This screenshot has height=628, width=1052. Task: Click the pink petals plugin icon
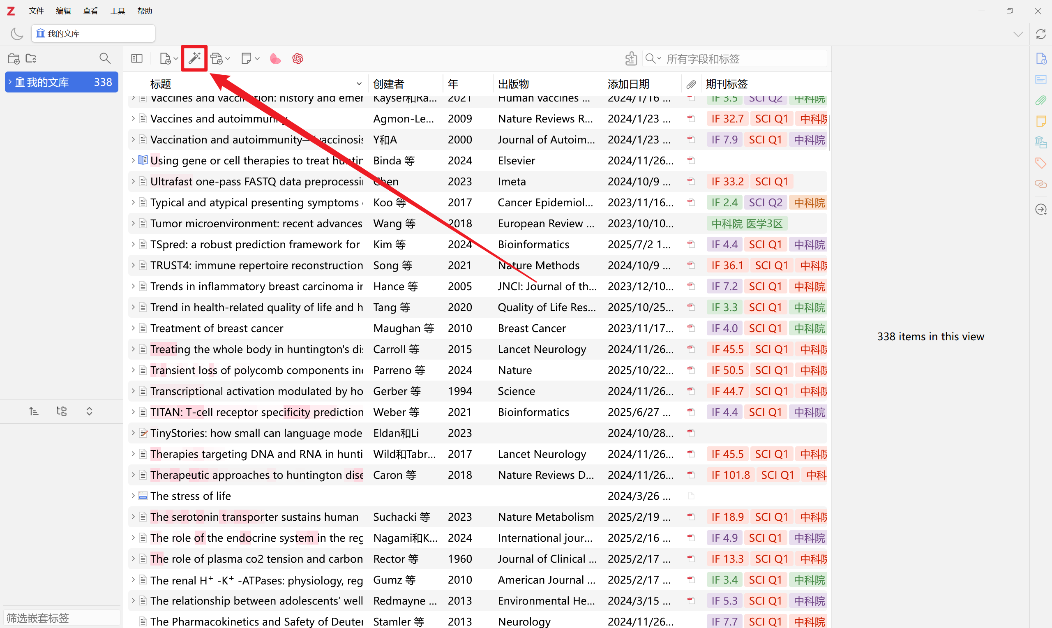pos(275,58)
